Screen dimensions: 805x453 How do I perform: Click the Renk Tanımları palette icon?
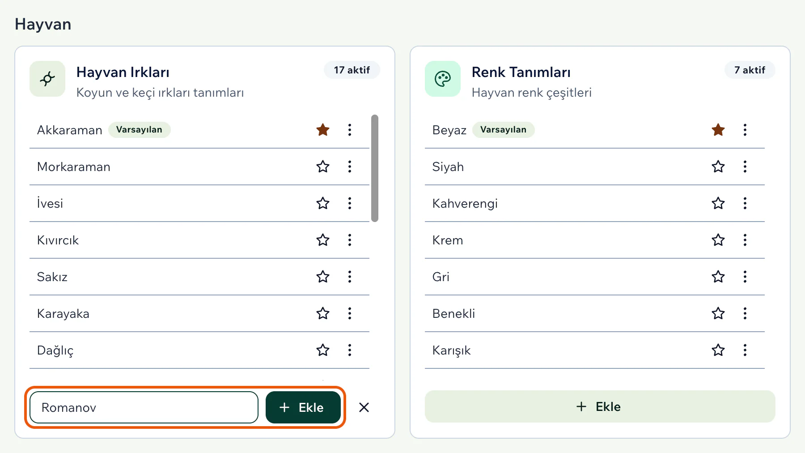(443, 79)
